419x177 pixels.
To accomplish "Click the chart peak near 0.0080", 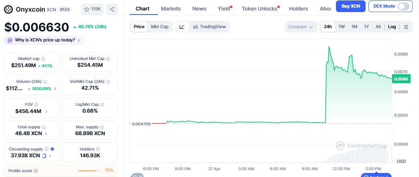I will (329, 47).
